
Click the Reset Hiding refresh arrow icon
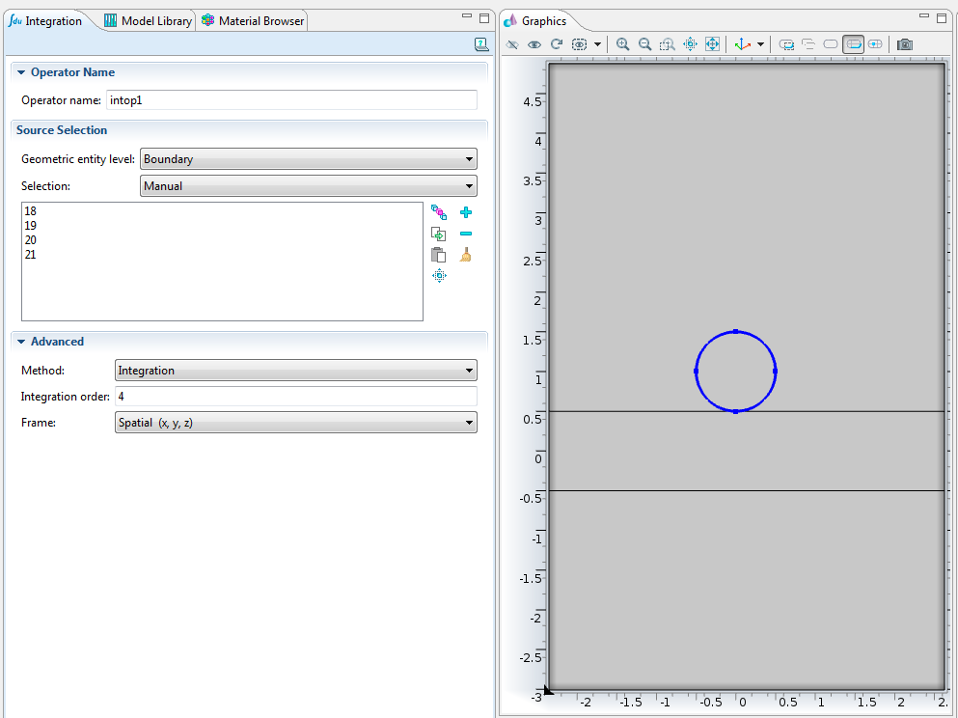pyautogui.click(x=557, y=44)
